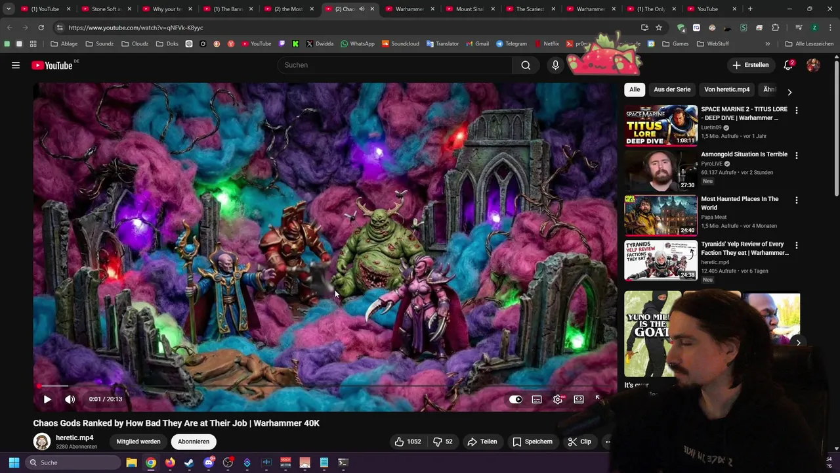Open player settings gear icon
This screenshot has height=473, width=840.
click(558, 399)
